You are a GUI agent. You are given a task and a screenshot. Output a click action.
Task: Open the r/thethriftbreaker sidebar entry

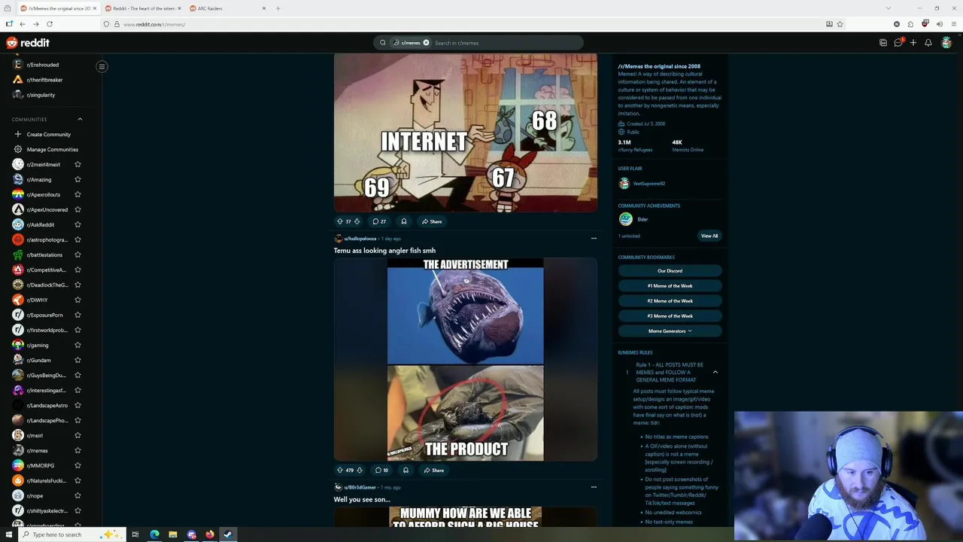[x=44, y=80]
